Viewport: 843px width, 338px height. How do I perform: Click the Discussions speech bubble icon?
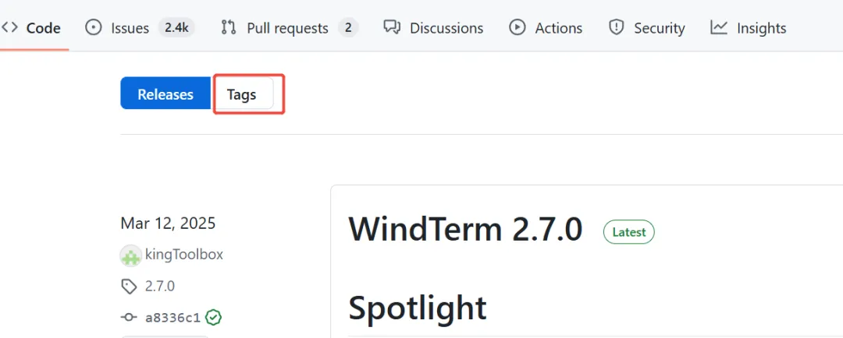tap(392, 27)
